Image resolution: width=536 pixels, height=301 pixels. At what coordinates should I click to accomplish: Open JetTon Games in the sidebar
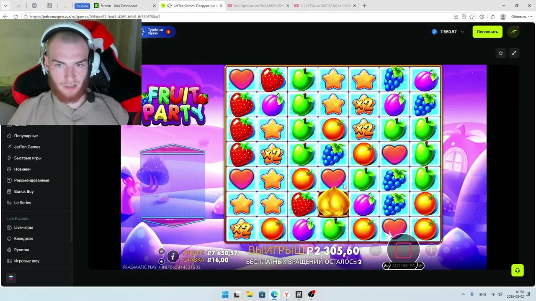(27, 147)
